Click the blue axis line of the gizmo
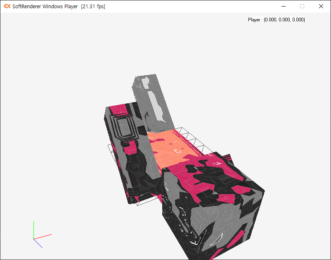Viewport: 331px width, 260px height. click(x=38, y=243)
